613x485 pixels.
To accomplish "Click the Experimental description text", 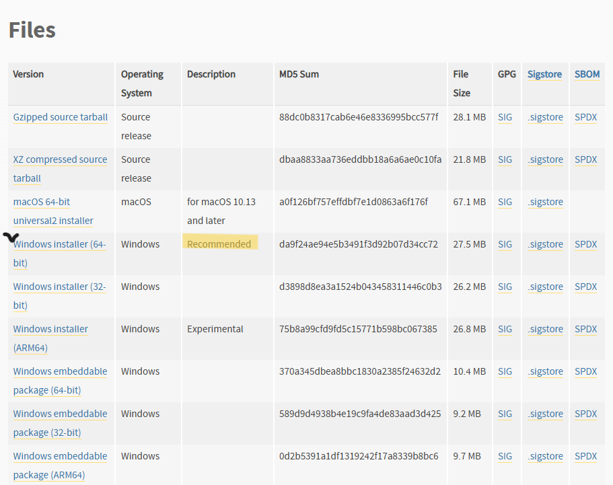I will [x=215, y=329].
